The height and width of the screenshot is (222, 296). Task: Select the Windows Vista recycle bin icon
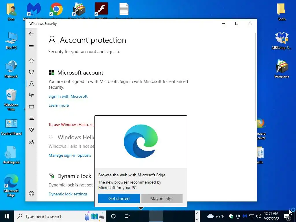click(x=11, y=100)
